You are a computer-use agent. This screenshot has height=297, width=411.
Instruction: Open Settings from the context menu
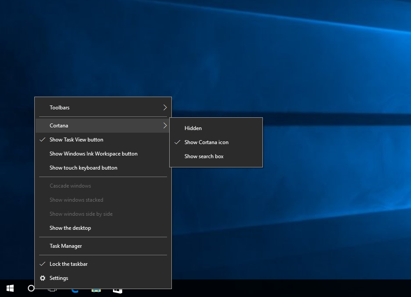[60, 278]
